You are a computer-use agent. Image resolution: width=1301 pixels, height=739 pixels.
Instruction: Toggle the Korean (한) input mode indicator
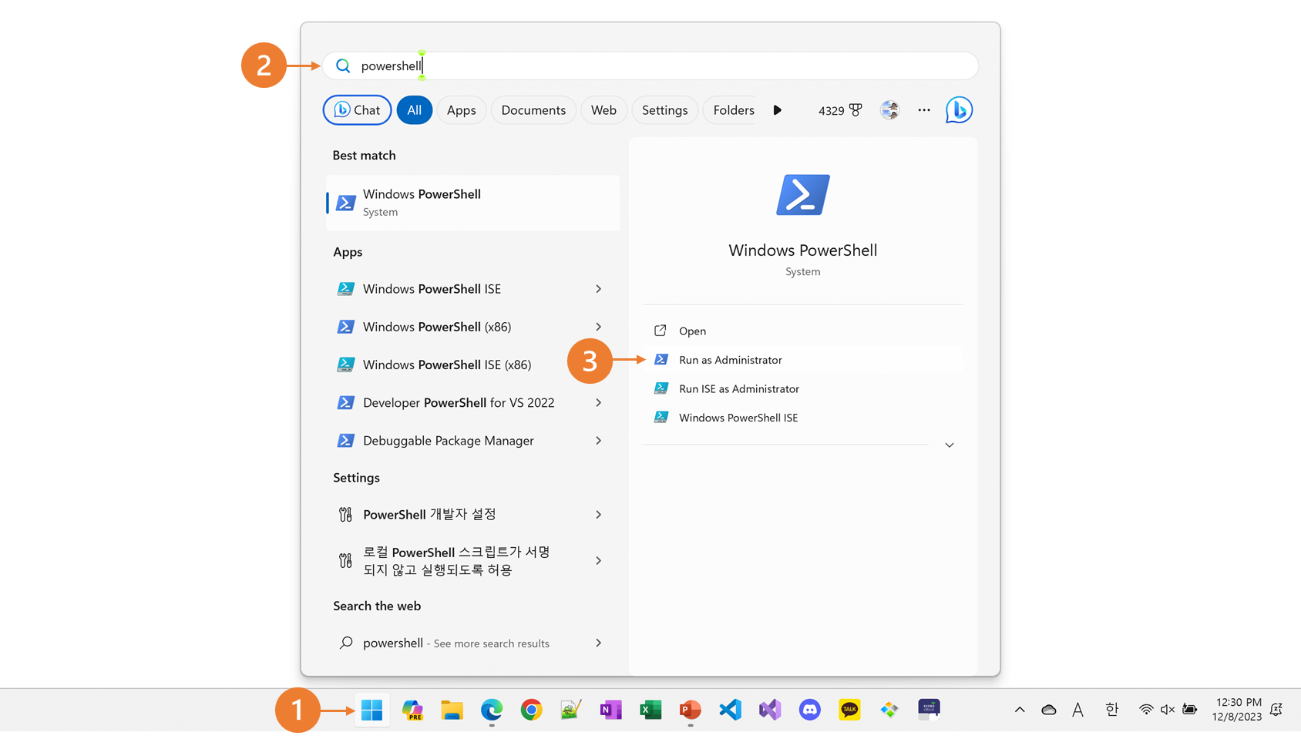1111,710
